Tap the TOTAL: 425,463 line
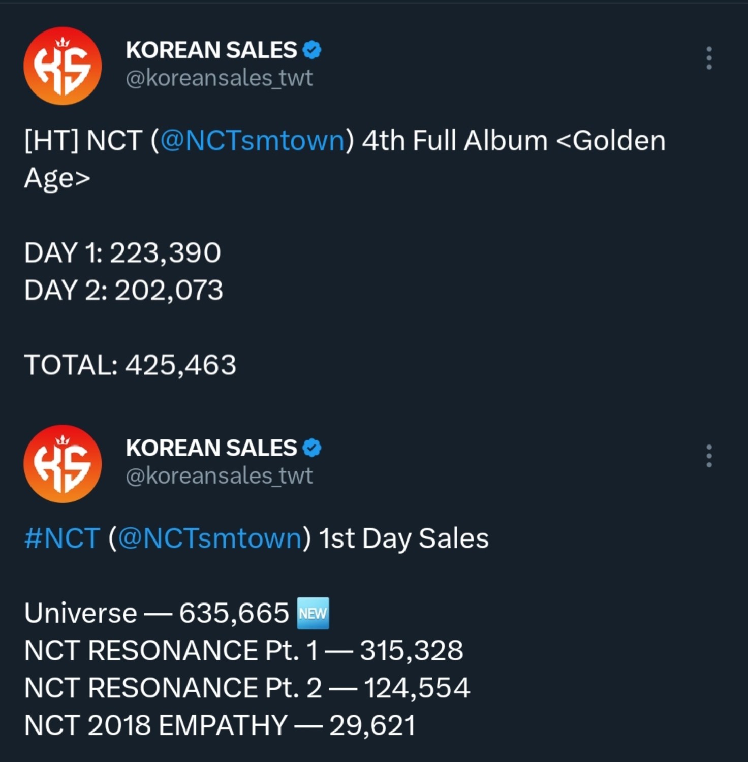Image resolution: width=748 pixels, height=762 pixels. 130,365
